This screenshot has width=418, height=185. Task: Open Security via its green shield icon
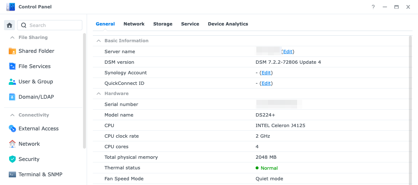coord(12,159)
